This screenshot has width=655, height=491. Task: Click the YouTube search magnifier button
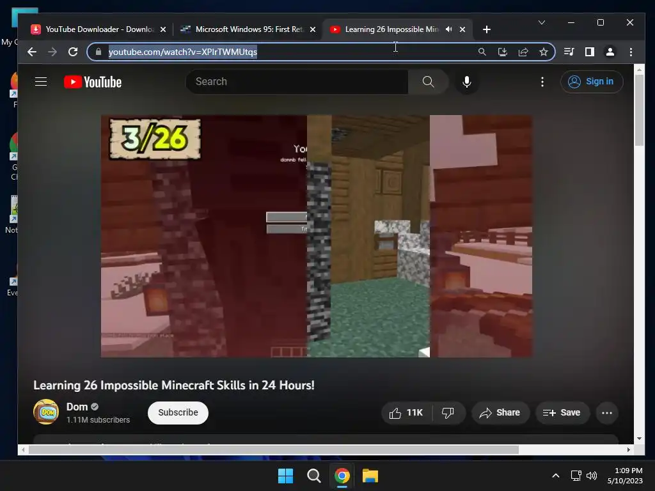(x=428, y=81)
